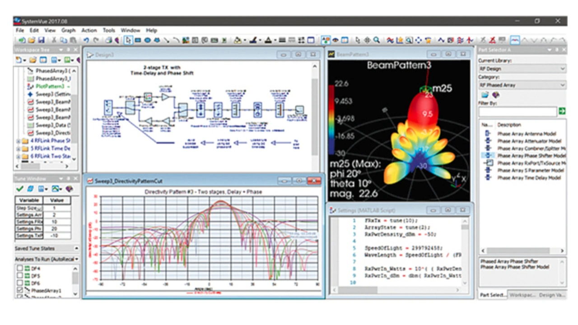Open the File menu
Image resolution: width=578 pixels, height=325 pixels.
(x=19, y=30)
